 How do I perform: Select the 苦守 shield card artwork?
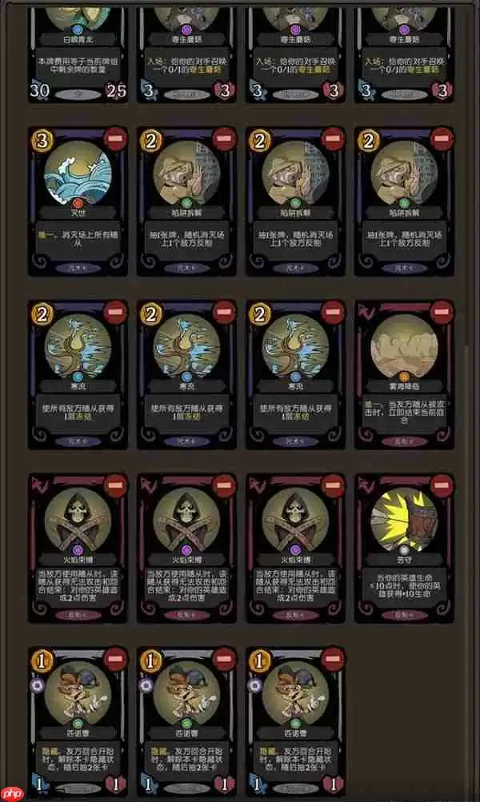click(x=404, y=519)
